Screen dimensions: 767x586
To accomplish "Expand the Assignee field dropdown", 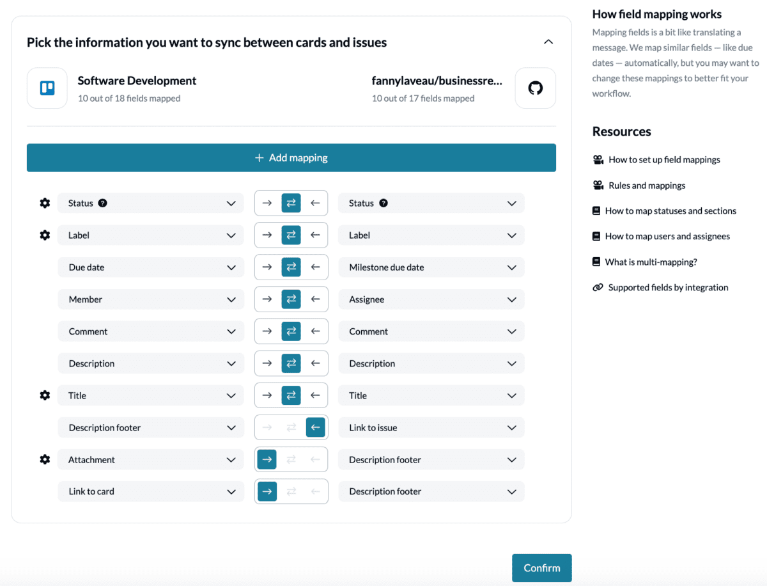I will (x=431, y=299).
